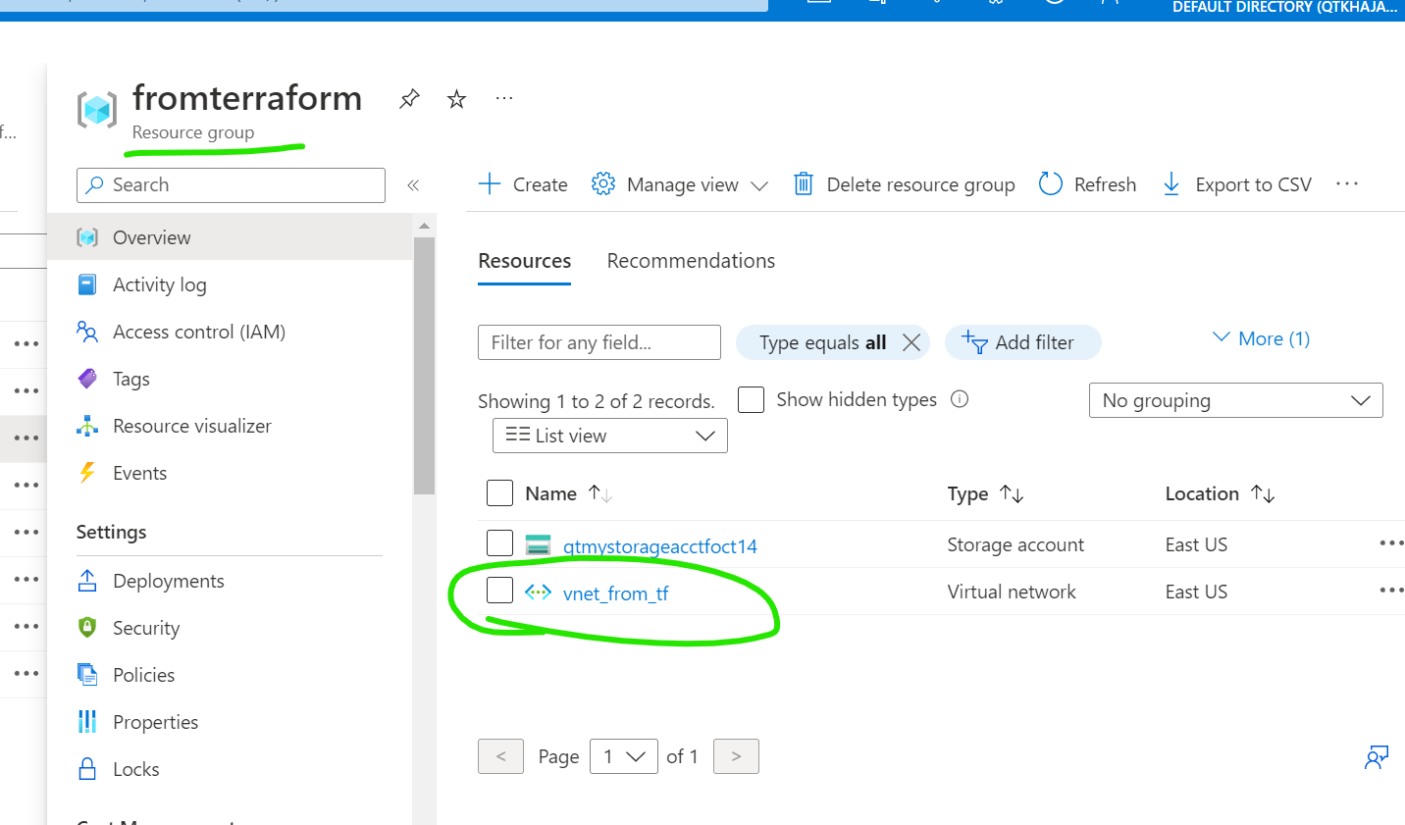Select the Resources tab
The height and width of the screenshot is (825, 1405).
[525, 261]
